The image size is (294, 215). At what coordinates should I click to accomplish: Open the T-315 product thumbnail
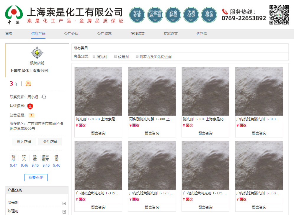[x=98, y=165]
